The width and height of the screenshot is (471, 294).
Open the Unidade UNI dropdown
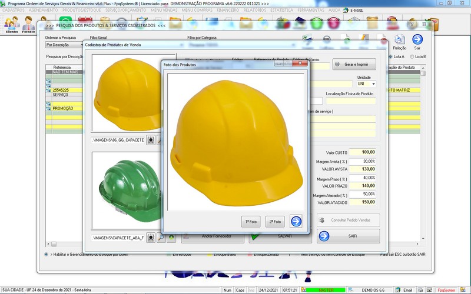click(372, 84)
